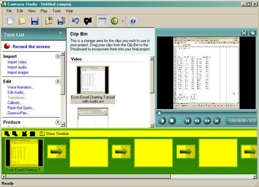
Task: Open the Help menu
Action: [x=69, y=11]
